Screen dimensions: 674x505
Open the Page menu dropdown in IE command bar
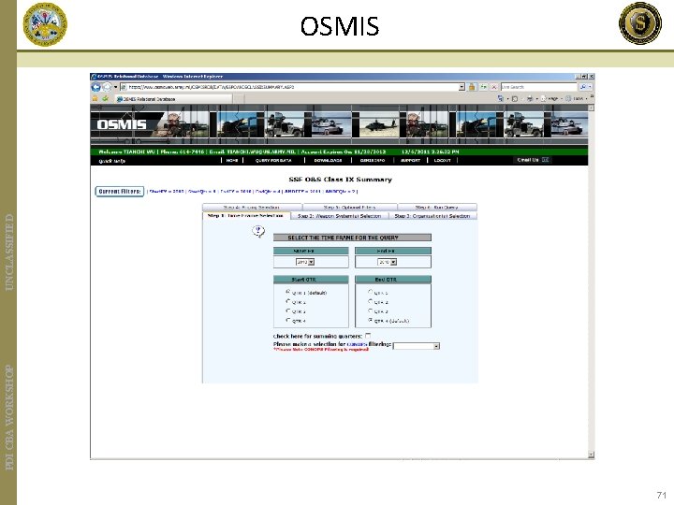click(x=552, y=99)
